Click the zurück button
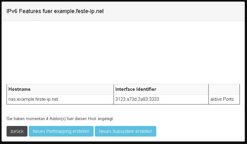This screenshot has height=144, width=247. click(x=17, y=131)
